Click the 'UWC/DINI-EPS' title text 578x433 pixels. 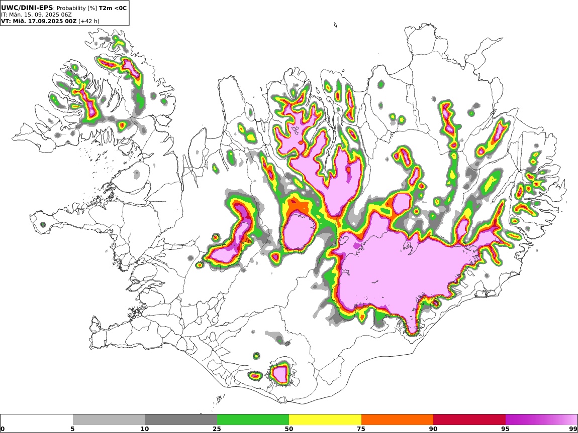click(x=27, y=8)
